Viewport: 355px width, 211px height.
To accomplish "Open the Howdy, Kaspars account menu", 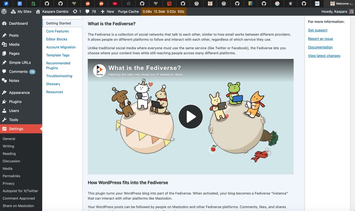I will click(x=337, y=11).
